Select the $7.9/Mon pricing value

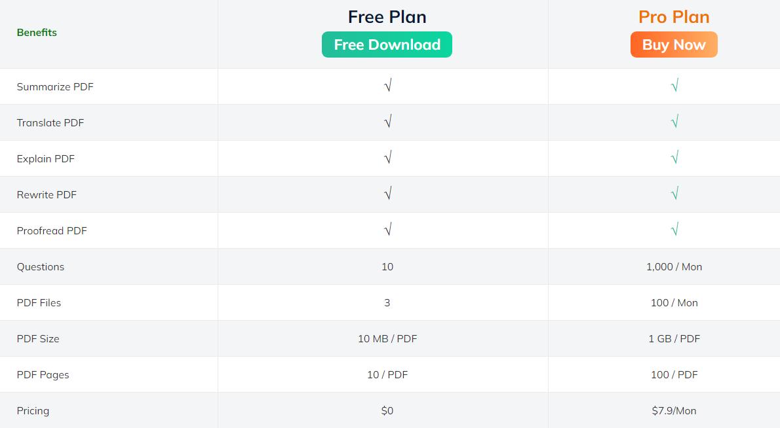(x=675, y=410)
